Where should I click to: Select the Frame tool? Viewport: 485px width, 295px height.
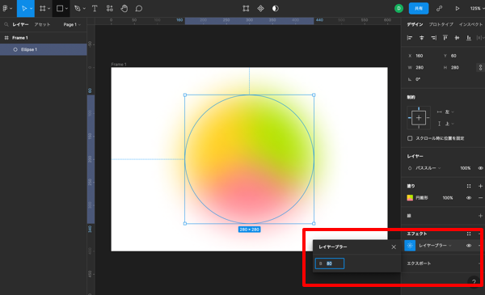pos(42,8)
